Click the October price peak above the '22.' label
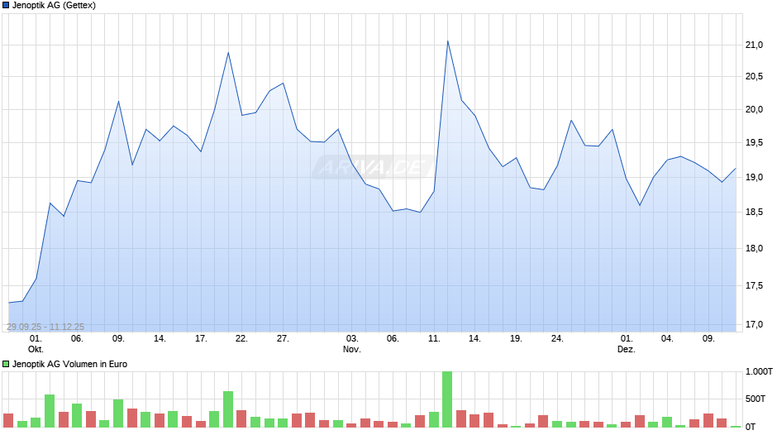The width and height of the screenshot is (777, 435). (228, 53)
